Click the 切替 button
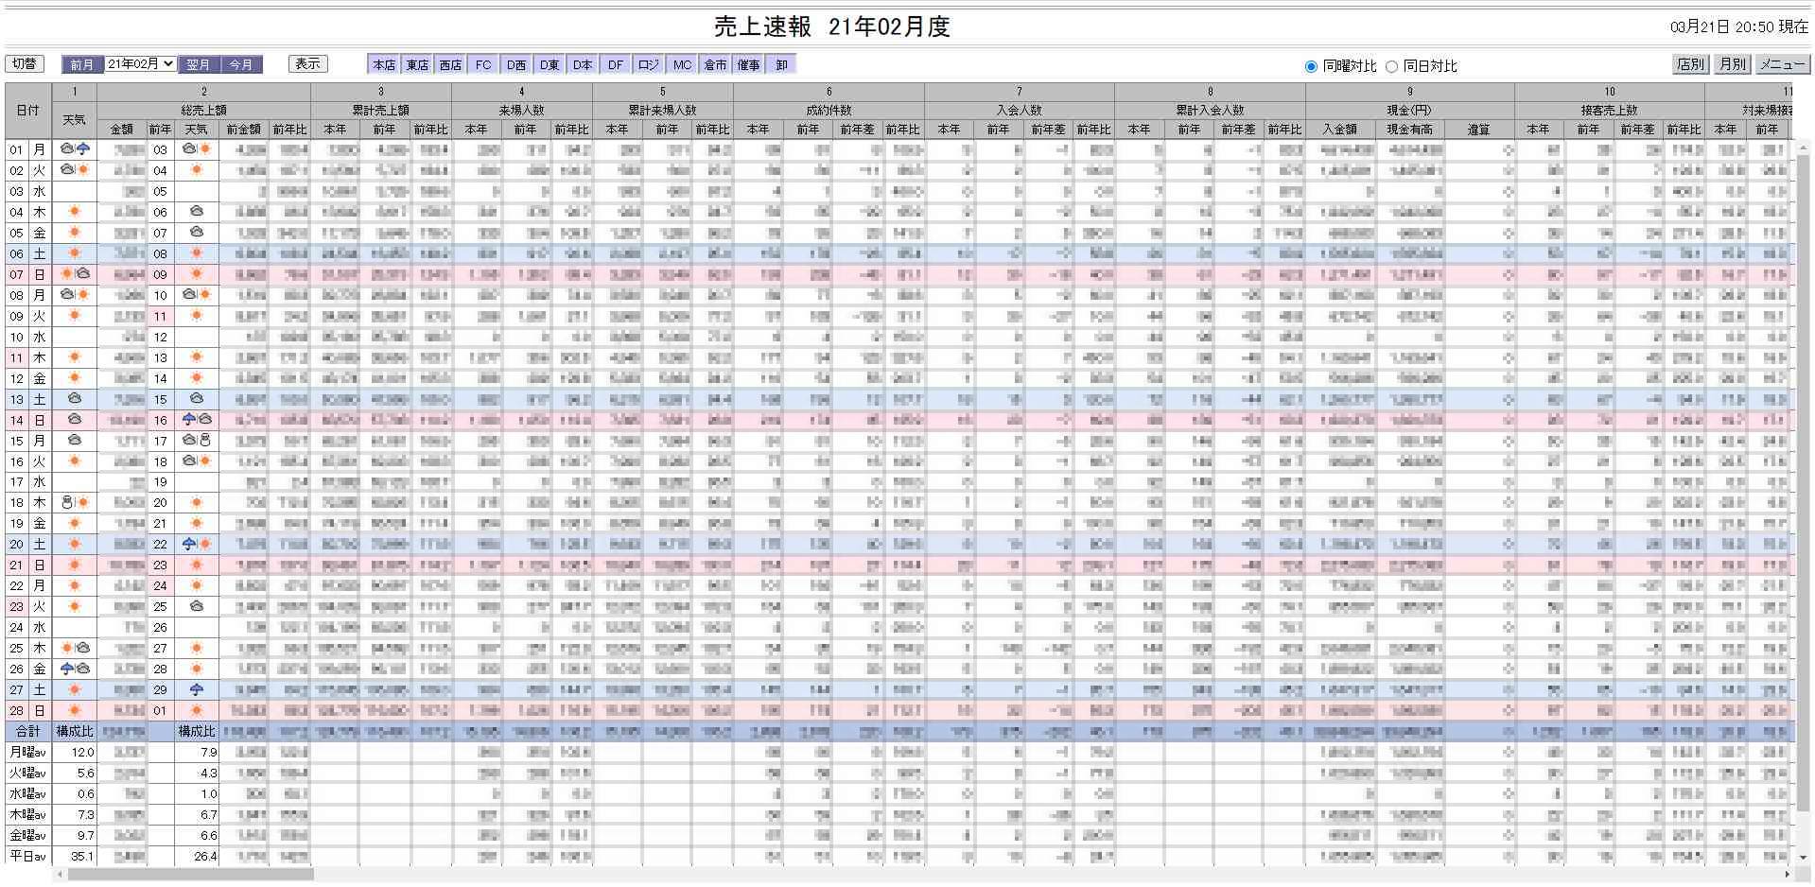The width and height of the screenshot is (1815, 887). [25, 63]
